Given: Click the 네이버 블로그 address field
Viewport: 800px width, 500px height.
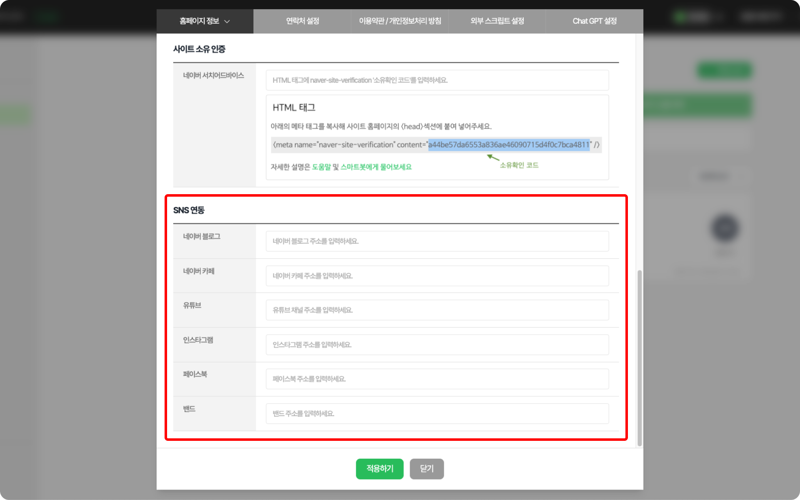Looking at the screenshot, I should [437, 241].
